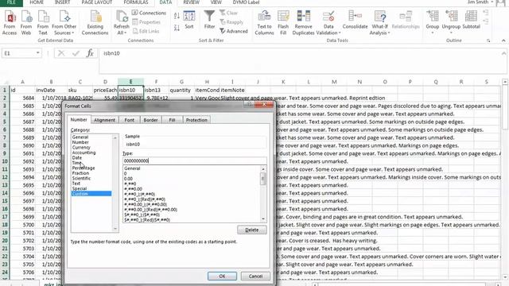Click Cancel in Format Cells dialog
The width and height of the screenshot is (509, 286).
[x=255, y=276]
